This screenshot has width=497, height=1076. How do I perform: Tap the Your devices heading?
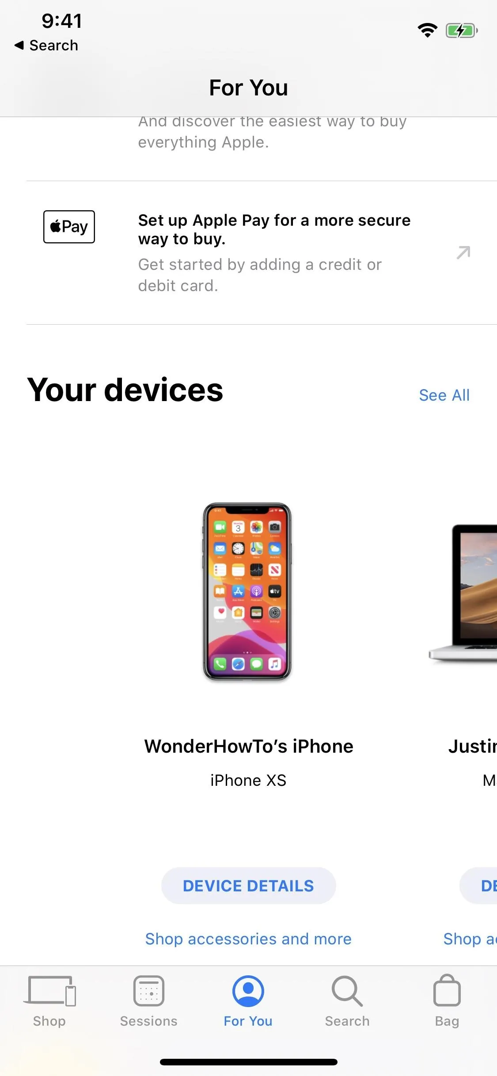(x=125, y=390)
